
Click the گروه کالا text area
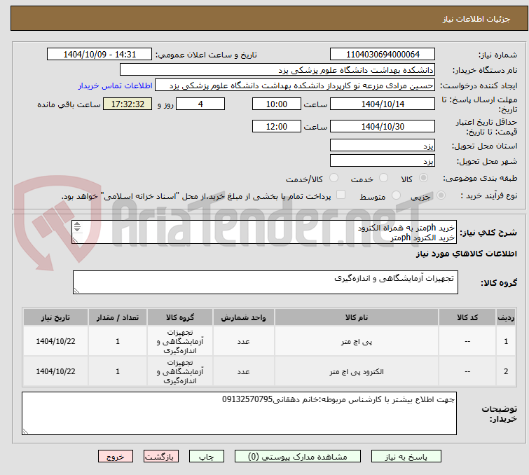pos(265,282)
